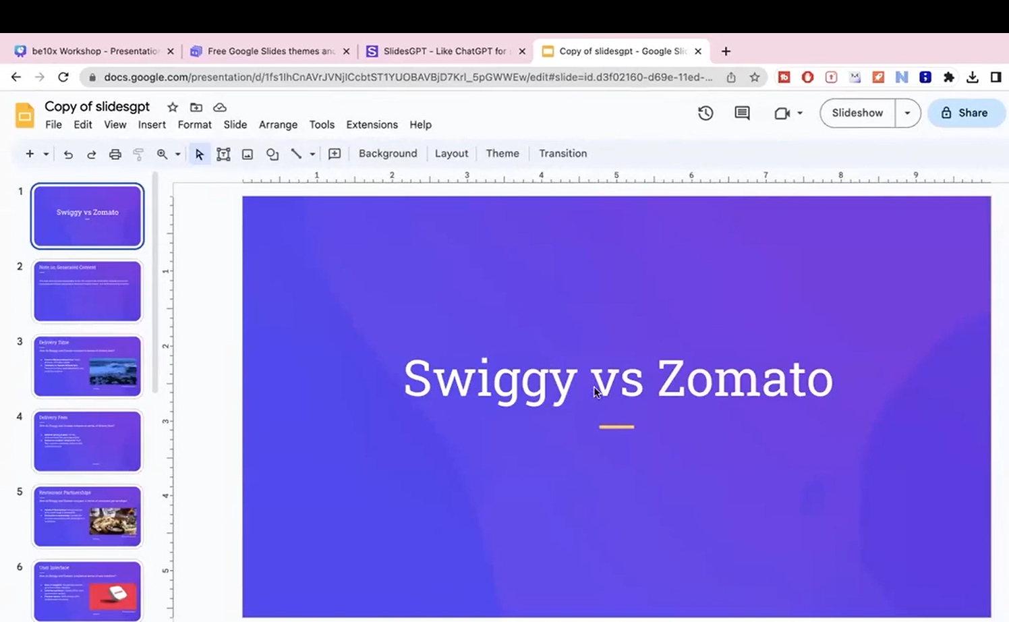This screenshot has width=1009, height=622.
Task: Switch to Free Google Slides themes tab
Action: point(270,51)
